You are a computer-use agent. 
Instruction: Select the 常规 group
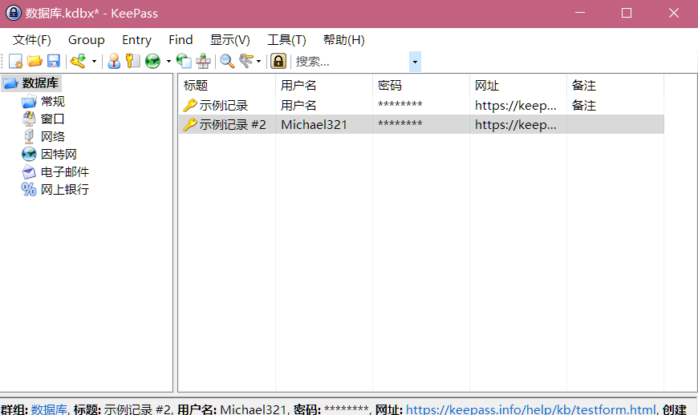(x=52, y=101)
